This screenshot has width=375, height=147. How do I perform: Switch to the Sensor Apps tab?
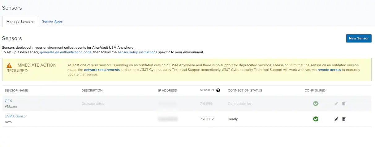click(52, 22)
